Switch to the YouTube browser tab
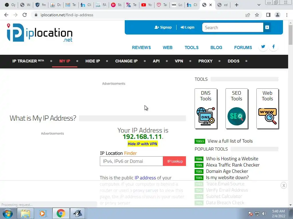The height and width of the screenshot is (219, 293). point(147,5)
